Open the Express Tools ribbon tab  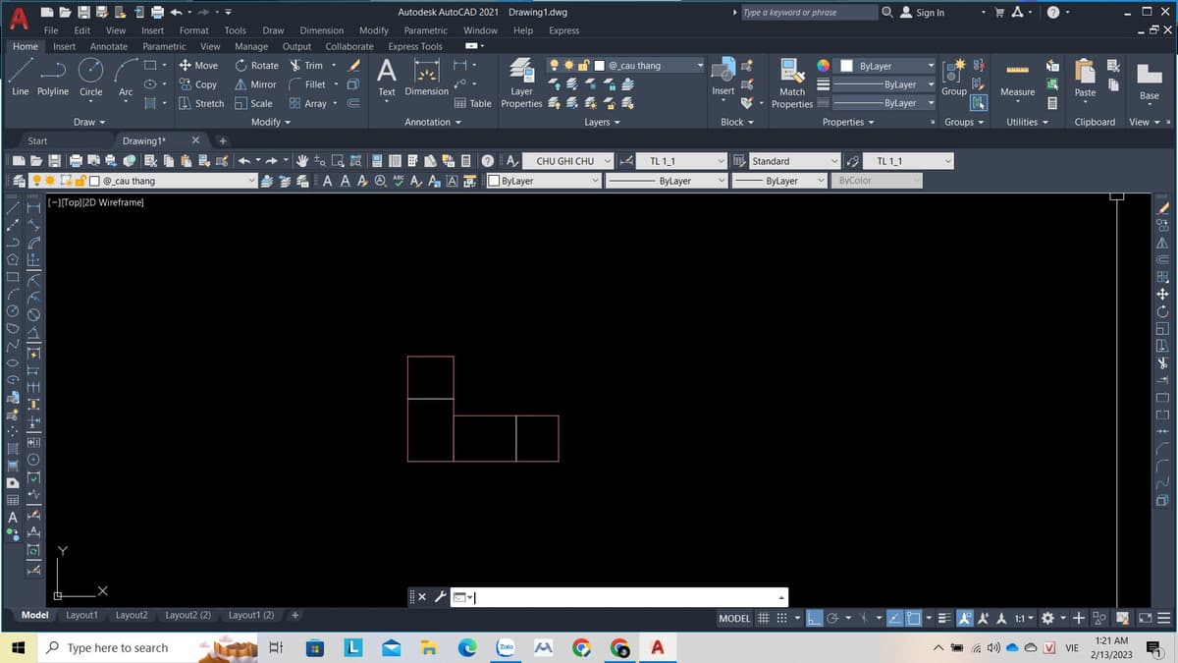(x=414, y=46)
